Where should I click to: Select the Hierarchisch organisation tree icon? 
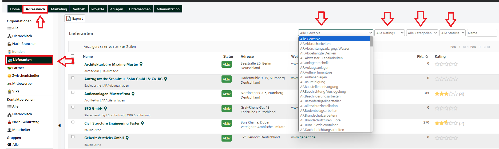9,36
